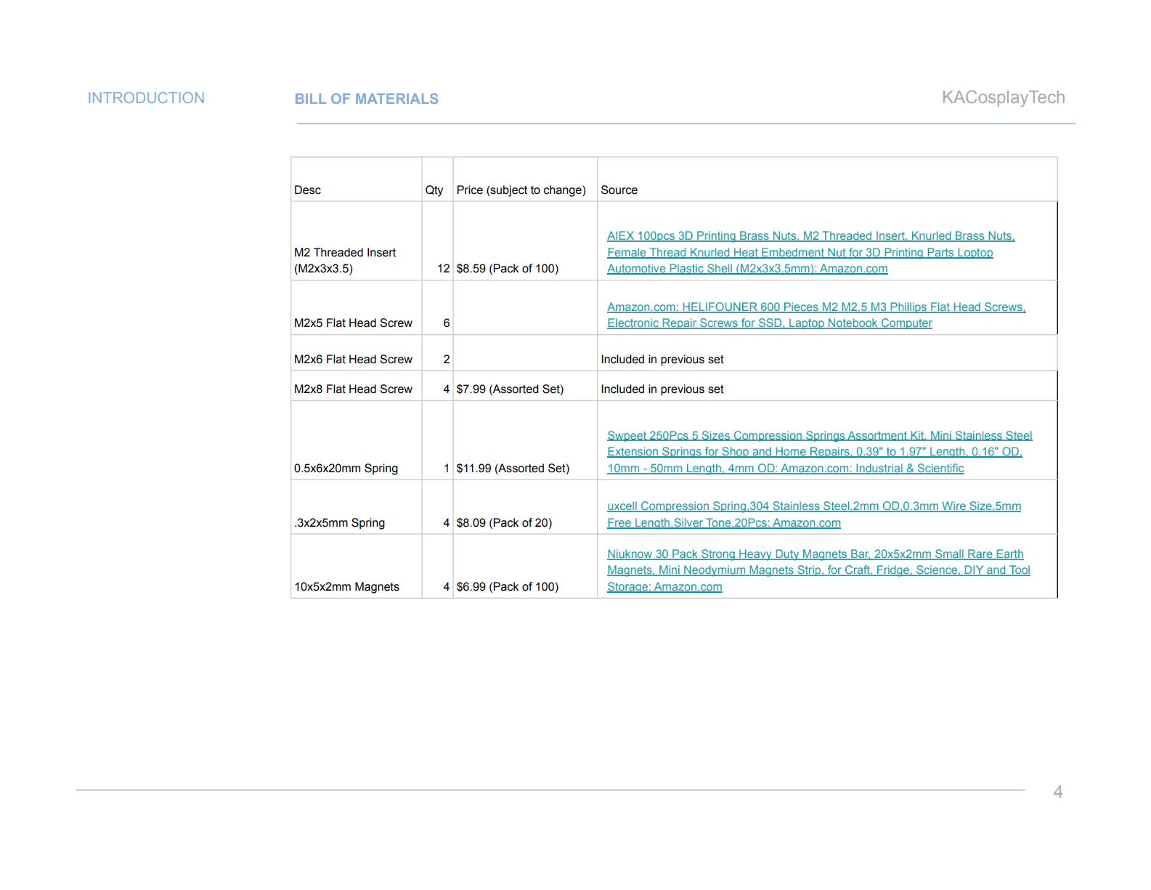1151x890 pixels.
Task: Click the KACosplayTech header text
Action: coord(1003,97)
